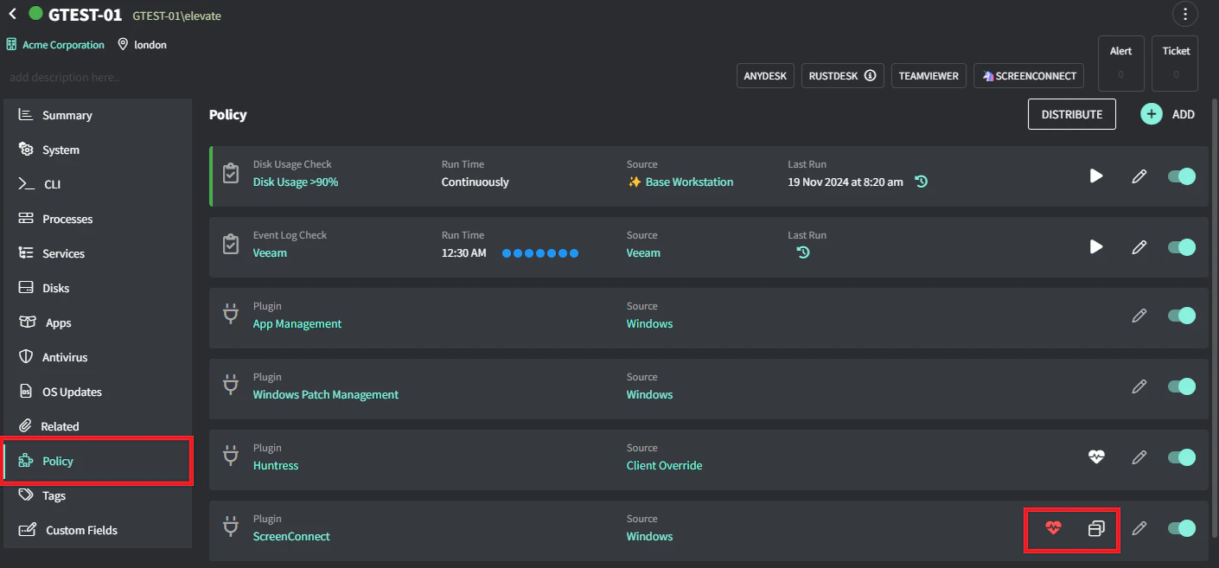This screenshot has height=568, width=1219.
Task: Go to Processes in the sidebar
Action: 98,219
